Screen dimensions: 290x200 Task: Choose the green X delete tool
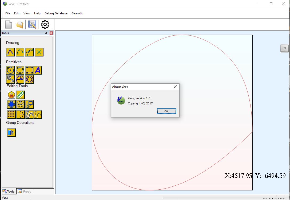click(x=39, y=52)
